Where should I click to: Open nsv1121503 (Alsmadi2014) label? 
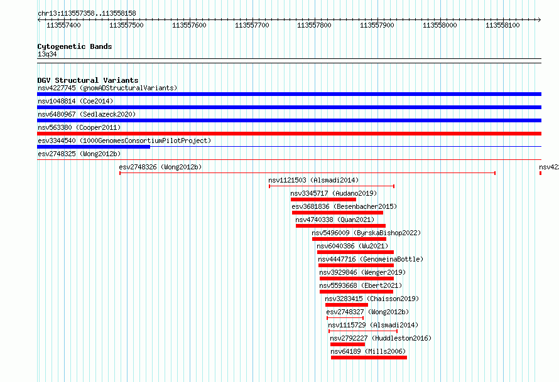pos(313,180)
